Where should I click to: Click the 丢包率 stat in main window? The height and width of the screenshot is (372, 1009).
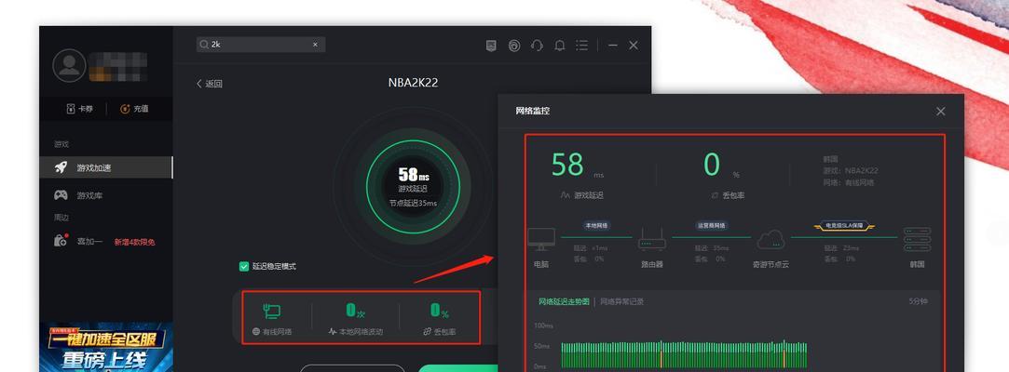[440, 319]
